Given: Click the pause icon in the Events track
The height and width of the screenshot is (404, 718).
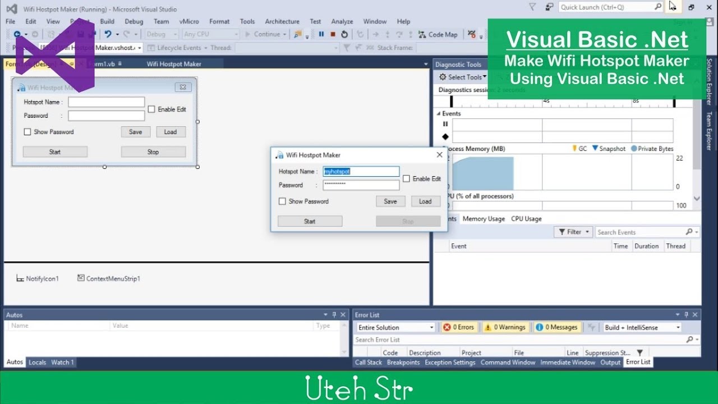Looking at the screenshot, I should click(x=445, y=124).
